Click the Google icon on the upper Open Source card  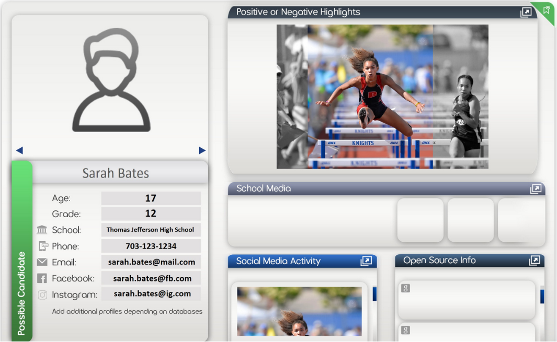(405, 288)
